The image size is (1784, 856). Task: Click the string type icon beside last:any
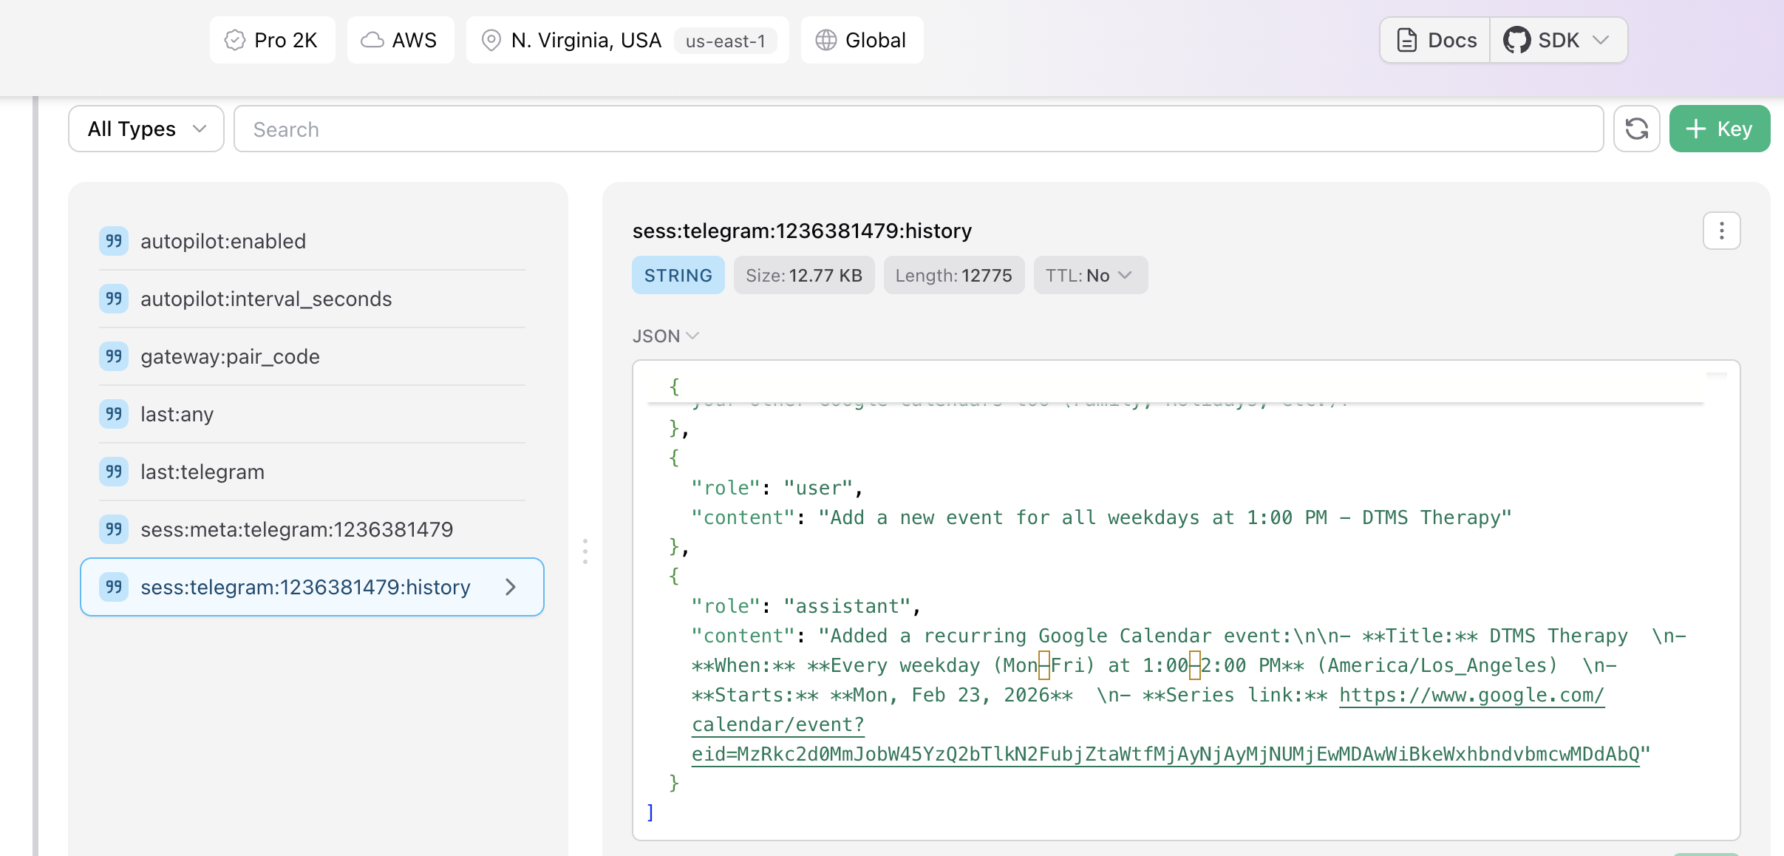pos(114,414)
